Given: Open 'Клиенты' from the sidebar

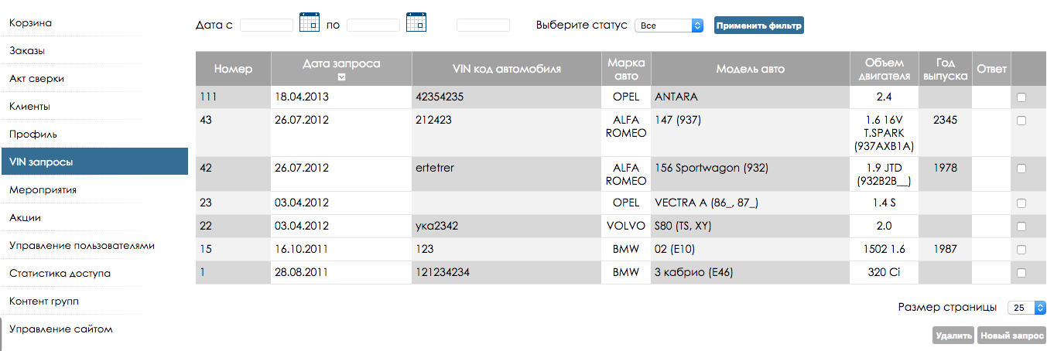Looking at the screenshot, I should coord(30,107).
